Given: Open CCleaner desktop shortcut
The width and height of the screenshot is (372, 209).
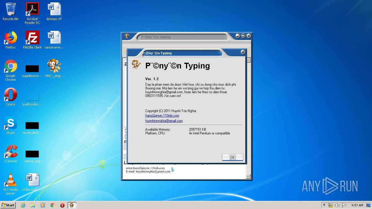Looking at the screenshot, I should coord(10,154).
